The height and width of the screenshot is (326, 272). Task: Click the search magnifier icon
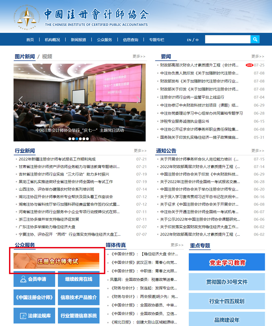[255, 39]
